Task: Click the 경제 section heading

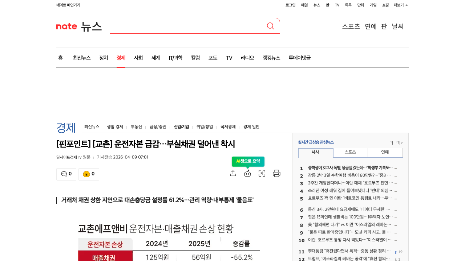Action: click(x=66, y=128)
